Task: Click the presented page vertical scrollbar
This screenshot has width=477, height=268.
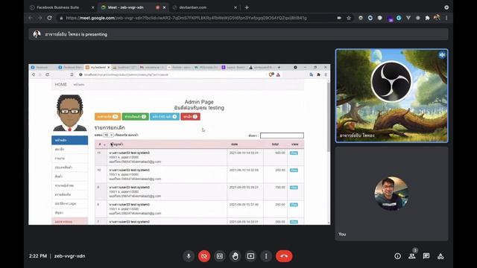Action: point(328,117)
